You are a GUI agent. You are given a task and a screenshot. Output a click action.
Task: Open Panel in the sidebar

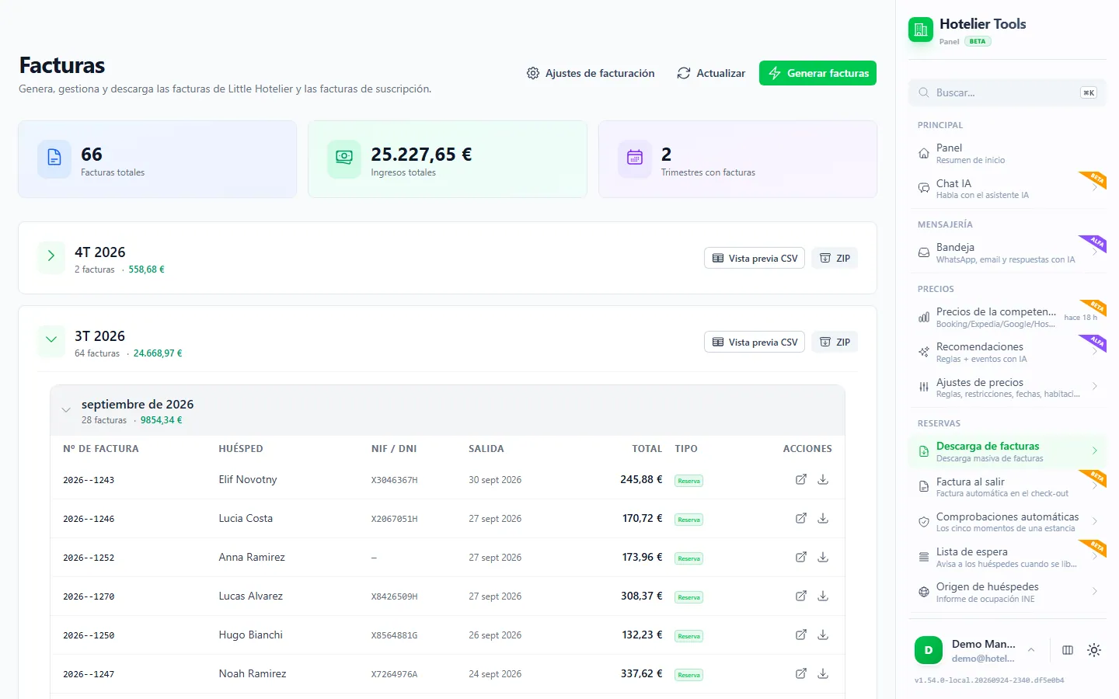tap(1007, 154)
